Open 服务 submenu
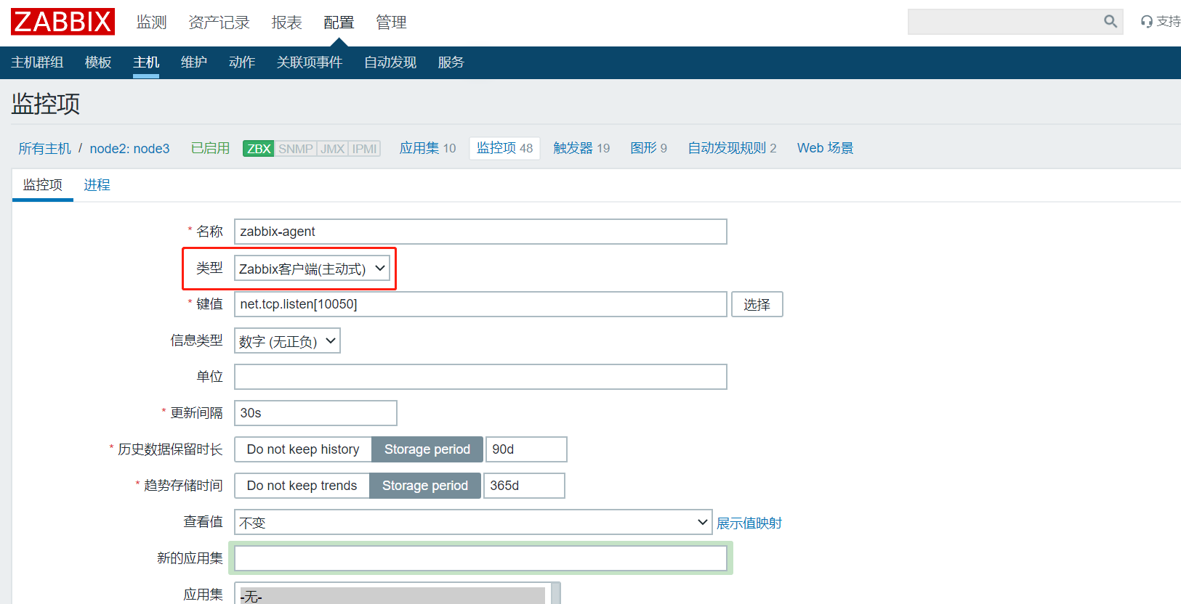This screenshot has height=604, width=1181. click(x=451, y=62)
